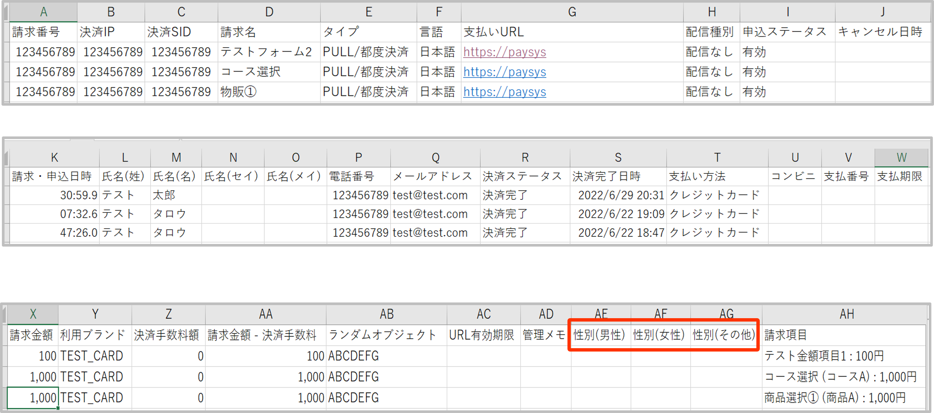Open the paysys link in the 物販① row
The width and height of the screenshot is (934, 413).
coord(504,92)
